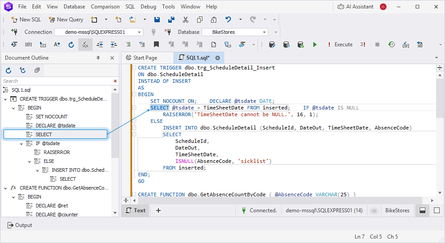Collapse the CREATE FUNCTION outline node

[x=5, y=188]
